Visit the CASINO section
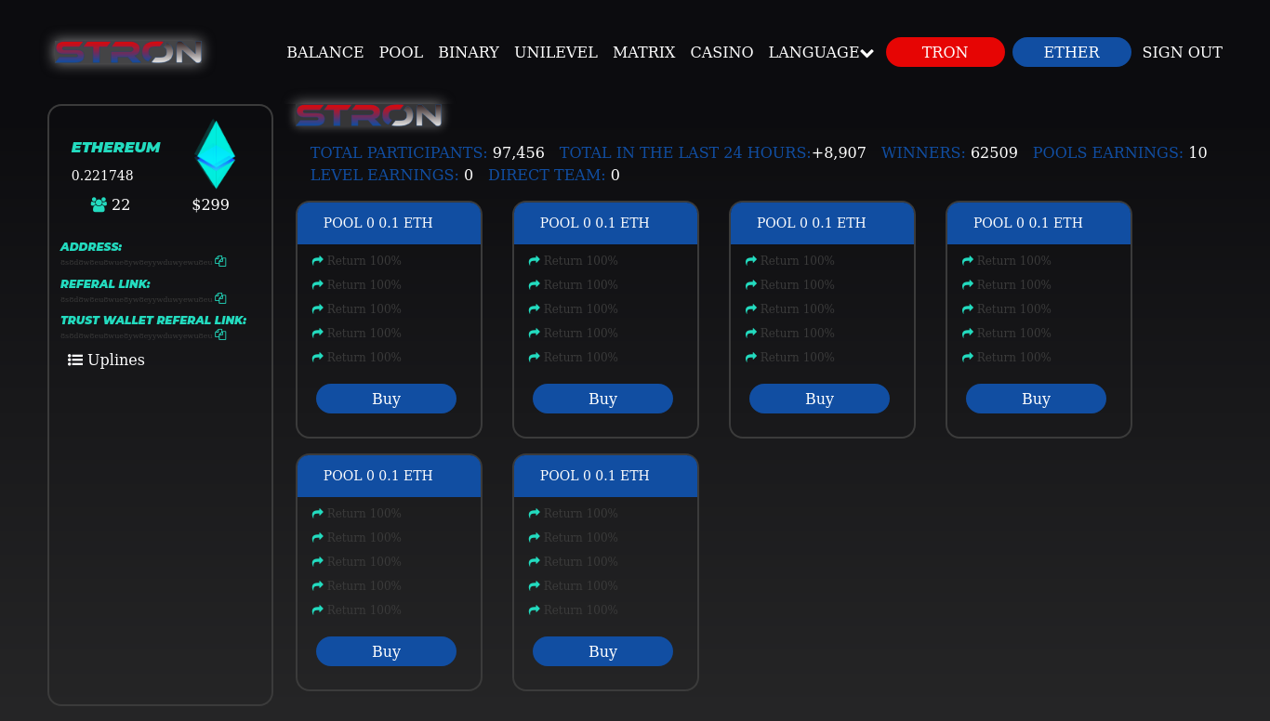 point(721,53)
